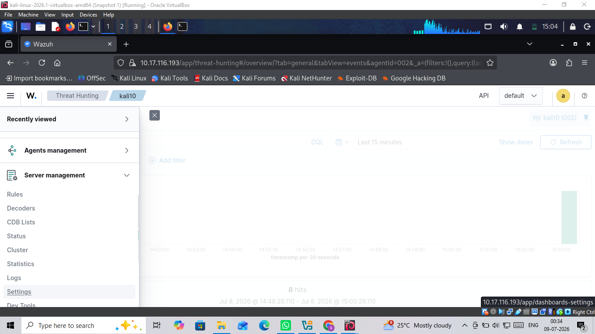Open the Kali Linux bookmark

(x=129, y=78)
